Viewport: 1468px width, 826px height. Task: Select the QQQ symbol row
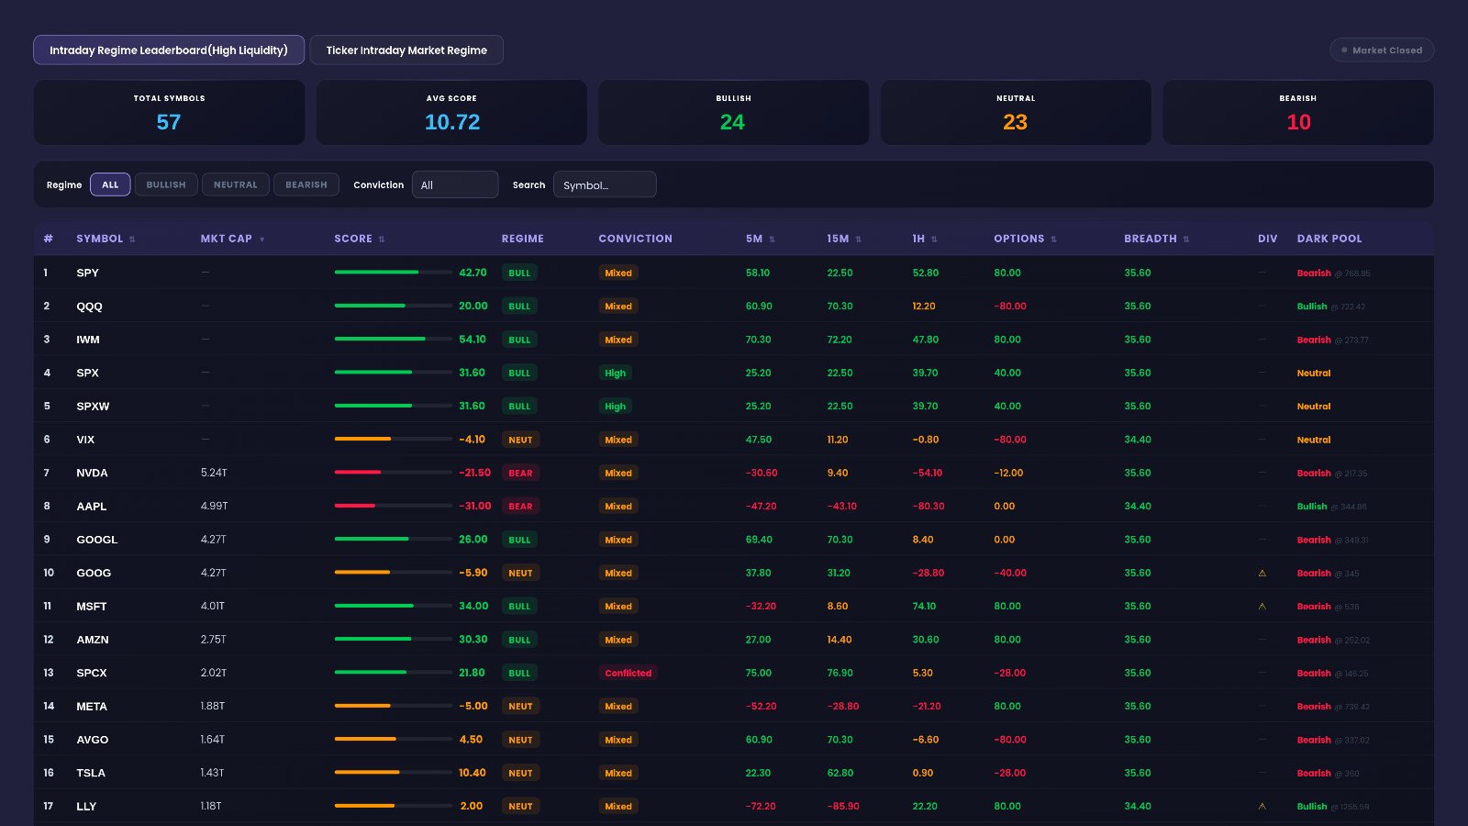[734, 306]
